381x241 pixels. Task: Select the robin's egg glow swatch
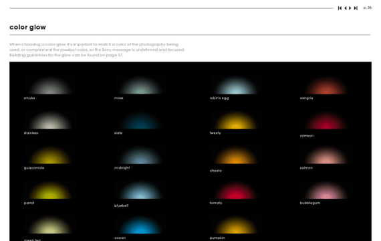[235, 86]
